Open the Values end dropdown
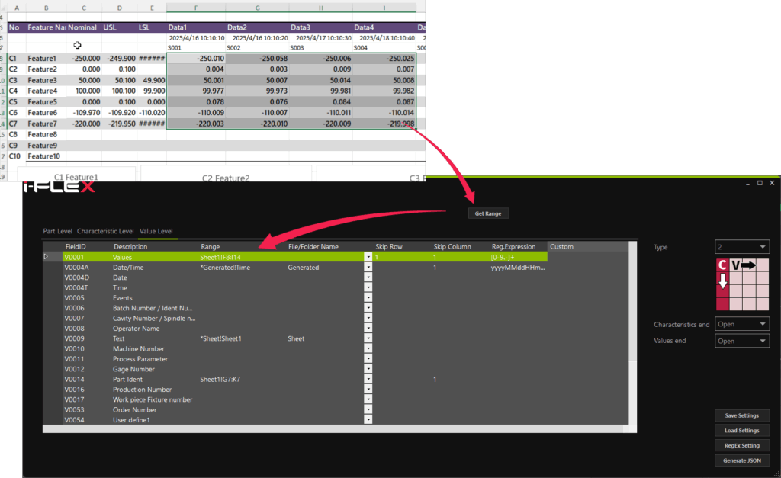The height and width of the screenshot is (478, 781). 741,341
